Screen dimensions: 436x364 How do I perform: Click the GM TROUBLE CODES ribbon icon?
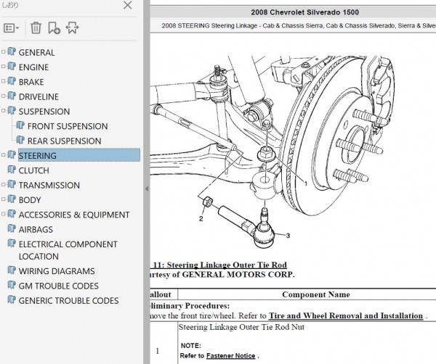pyautogui.click(x=12, y=285)
